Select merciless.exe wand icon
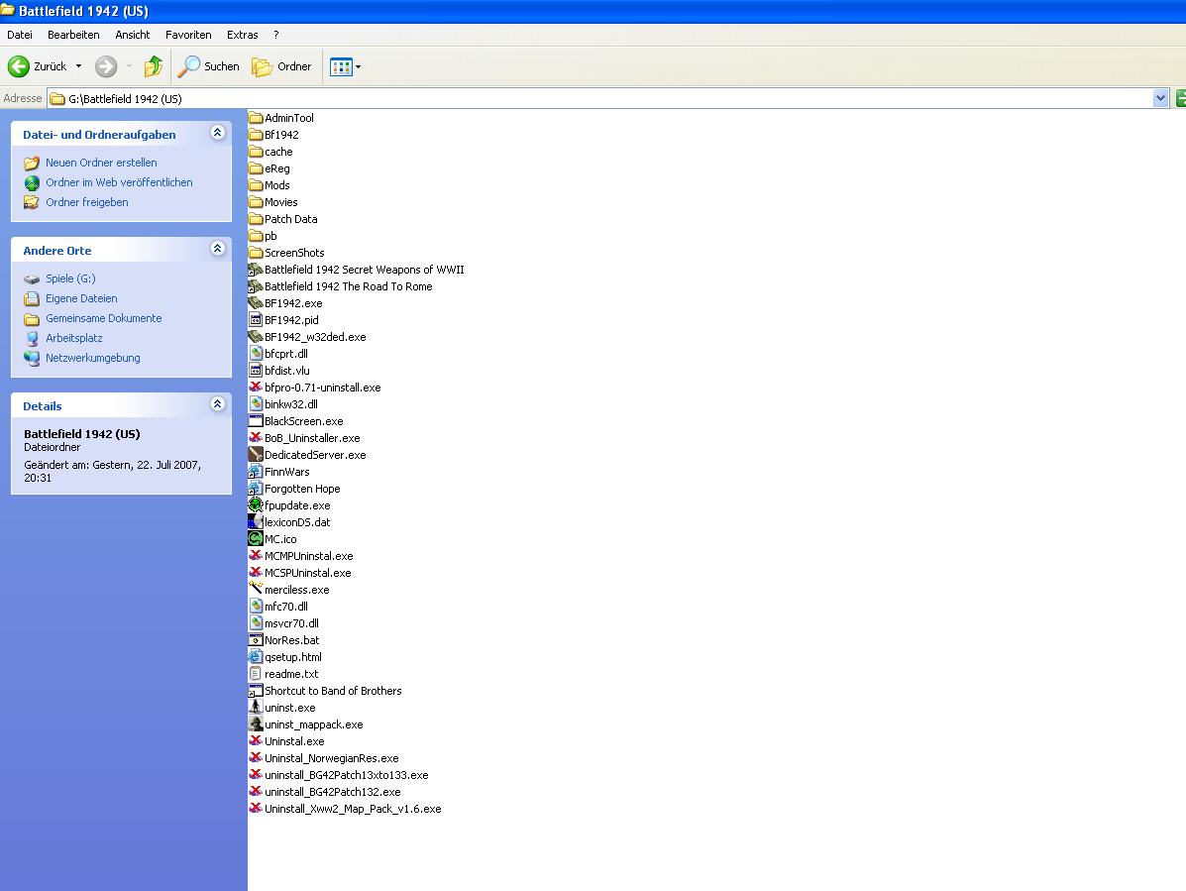Viewport: 1186px width, 891px height. click(256, 589)
